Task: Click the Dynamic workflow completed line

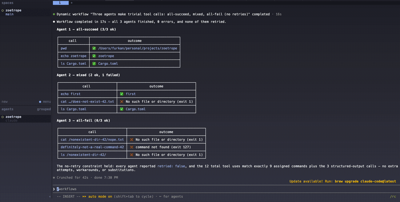Action: (163, 14)
